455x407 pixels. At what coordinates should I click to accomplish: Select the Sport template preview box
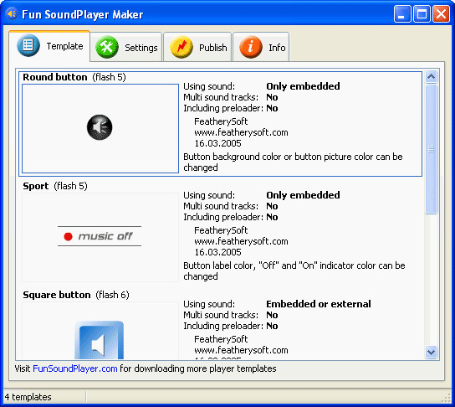click(100, 237)
